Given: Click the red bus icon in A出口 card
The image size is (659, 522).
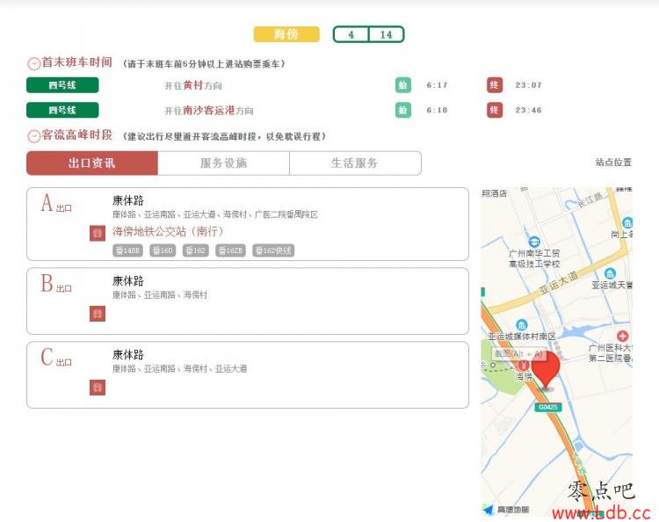Looking at the screenshot, I should point(98,233).
